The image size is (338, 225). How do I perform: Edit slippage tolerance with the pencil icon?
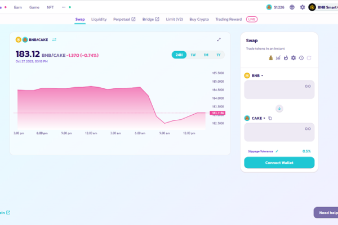click(277, 151)
